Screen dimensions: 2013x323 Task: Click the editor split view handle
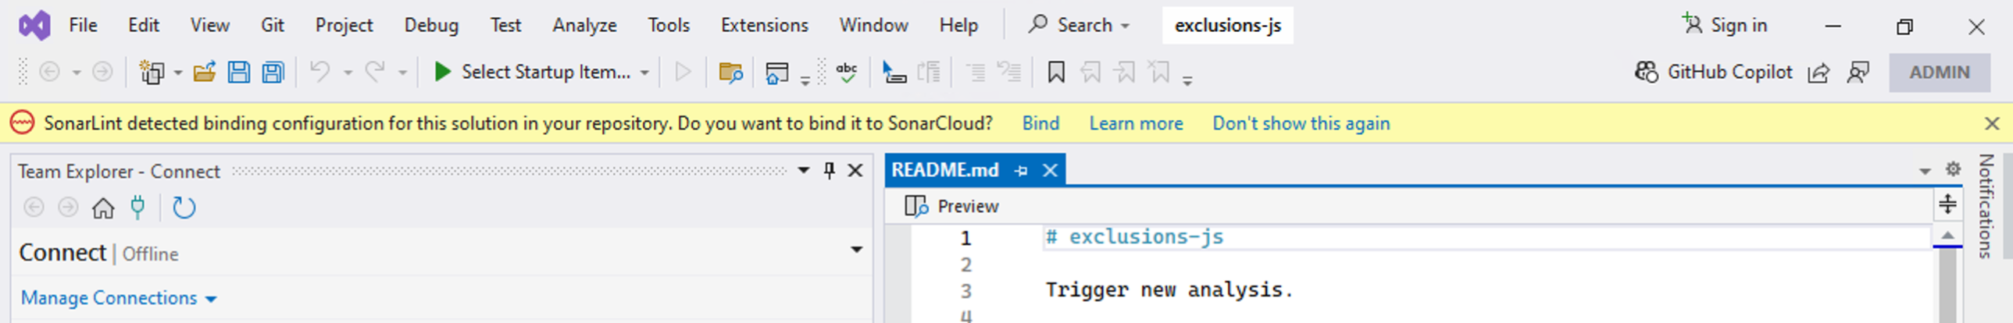coord(1947,204)
